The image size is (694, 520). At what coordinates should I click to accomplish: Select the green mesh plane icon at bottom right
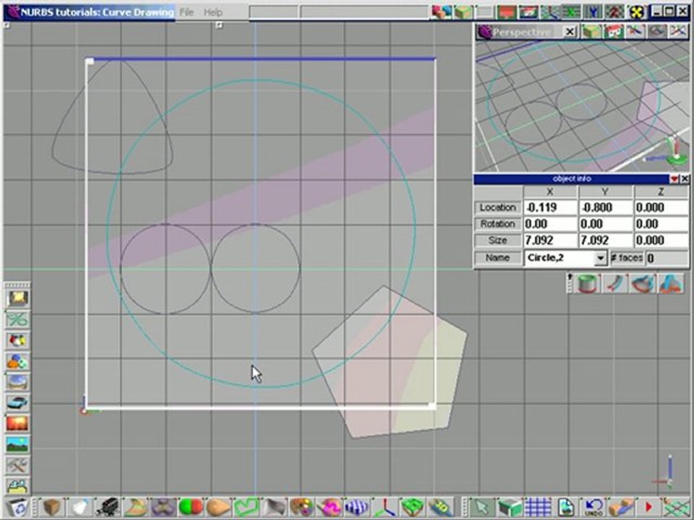tap(675, 507)
